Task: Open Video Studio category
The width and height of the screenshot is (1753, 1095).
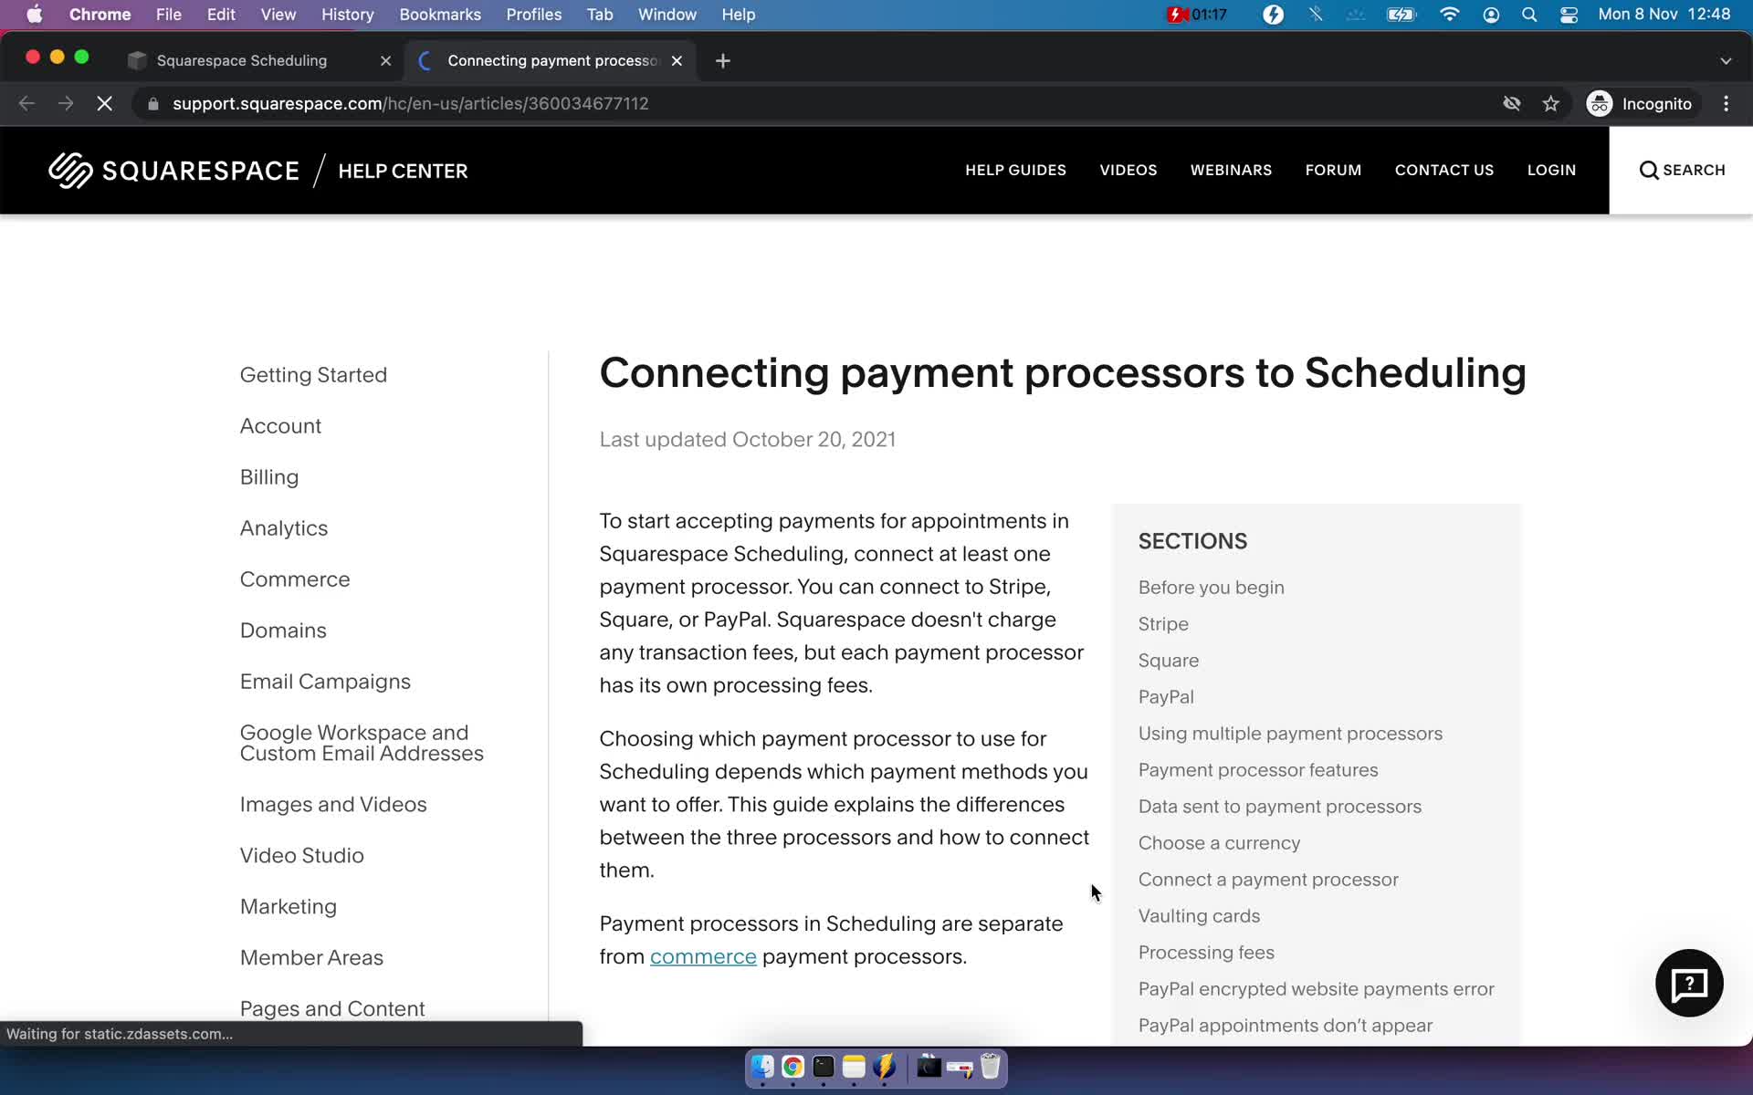Action: point(302,856)
